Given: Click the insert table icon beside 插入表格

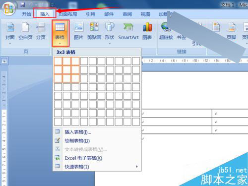Looking at the screenshot, I should click(x=57, y=131).
